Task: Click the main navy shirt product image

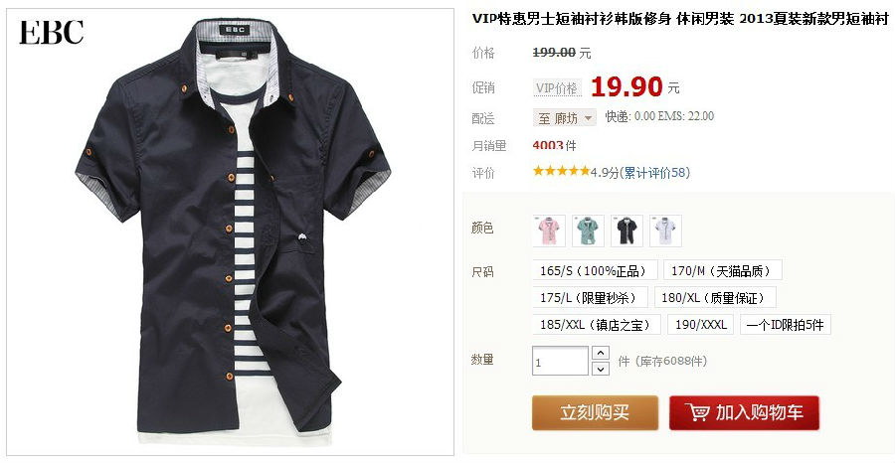Action: pyautogui.click(x=231, y=231)
